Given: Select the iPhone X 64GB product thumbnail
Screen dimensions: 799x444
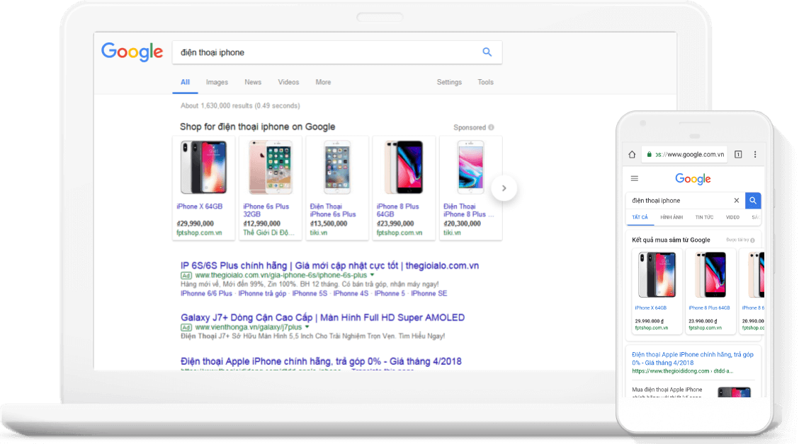Looking at the screenshot, I should 204,167.
